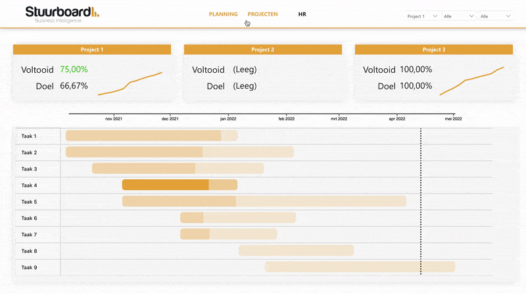Click the 75,00% Voltooid value
This screenshot has height=294, width=526.
click(x=74, y=70)
